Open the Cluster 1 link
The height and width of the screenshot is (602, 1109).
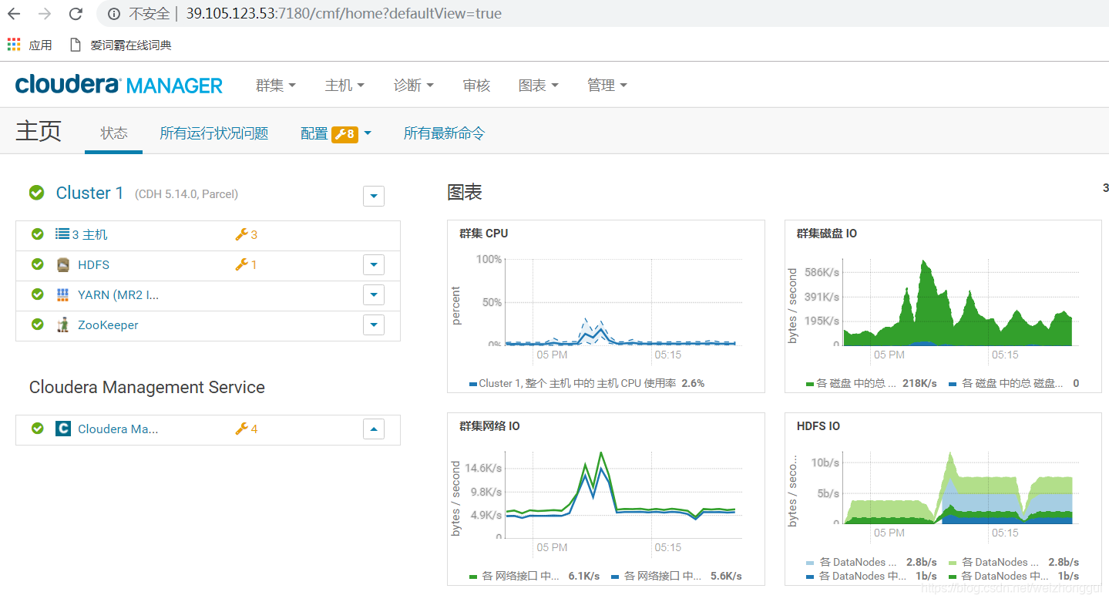(89, 193)
